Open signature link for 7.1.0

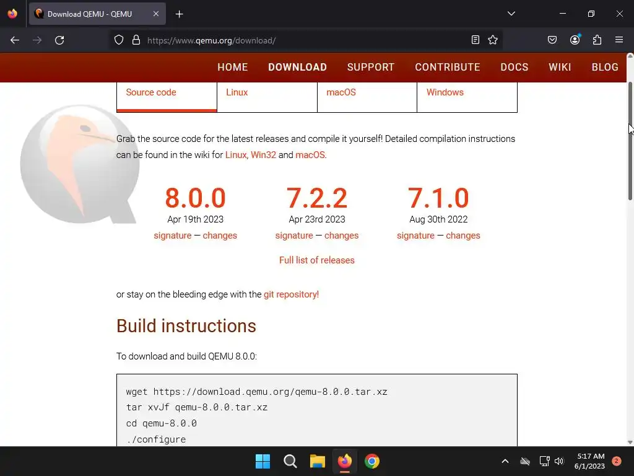[x=415, y=236]
